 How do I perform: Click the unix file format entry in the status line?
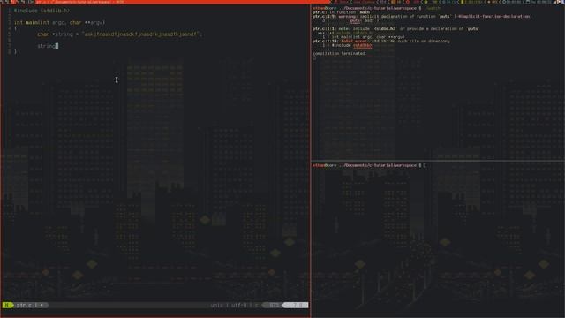point(216,305)
